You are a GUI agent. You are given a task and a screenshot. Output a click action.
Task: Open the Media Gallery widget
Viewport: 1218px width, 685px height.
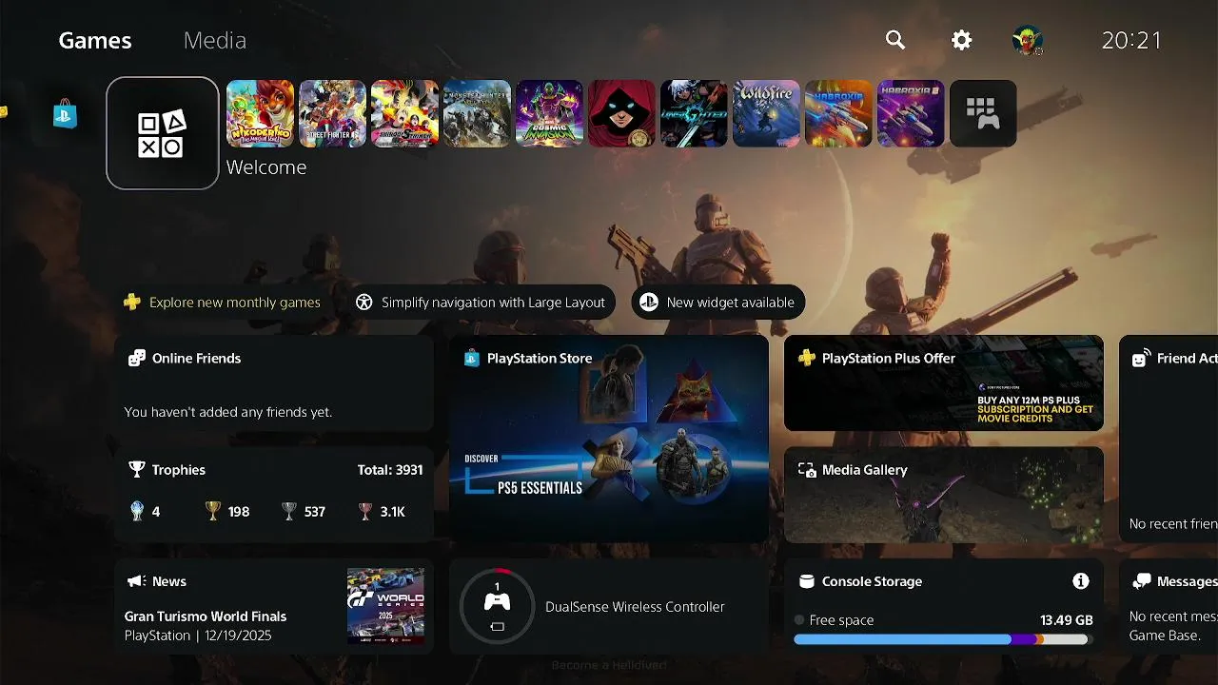944,494
